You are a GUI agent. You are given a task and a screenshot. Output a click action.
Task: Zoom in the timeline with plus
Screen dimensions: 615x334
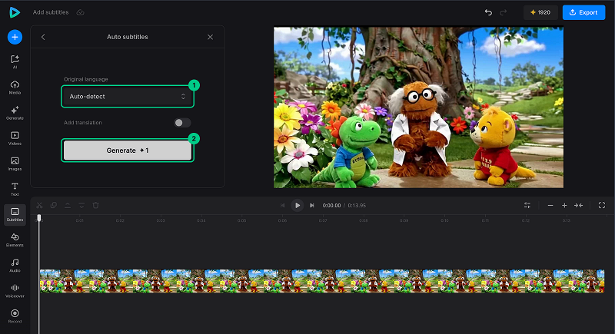click(564, 205)
